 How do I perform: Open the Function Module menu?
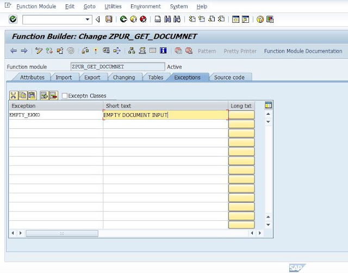click(x=36, y=7)
